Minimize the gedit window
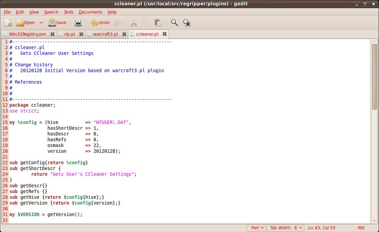The width and height of the screenshot is (379, 232). [x=357, y=4]
